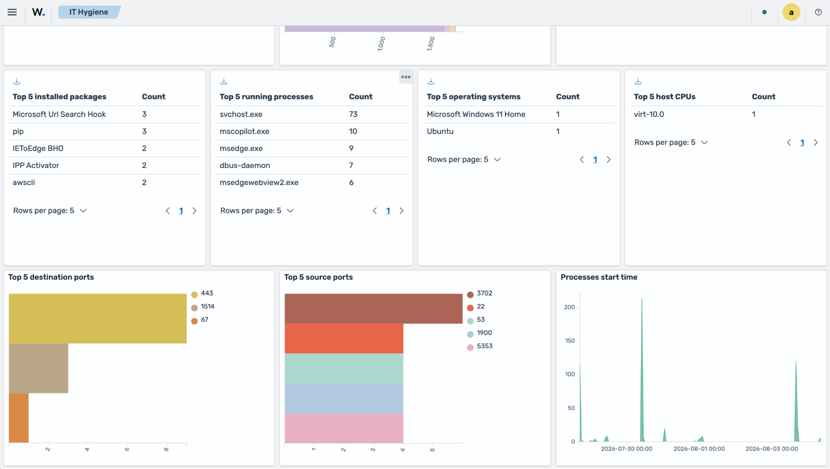Screen dimensions: 830x469
Task: Toggle the 5353 source port legend
Action: point(480,347)
